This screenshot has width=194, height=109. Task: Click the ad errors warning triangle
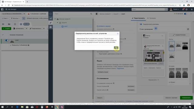(x=28, y=14)
